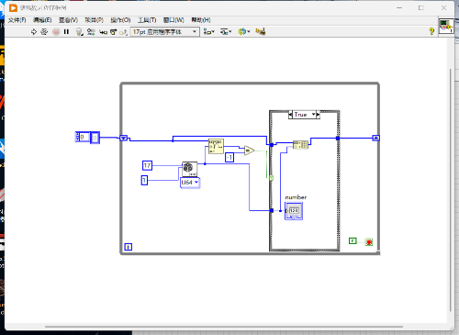This screenshot has height=335, width=459.
Task: Click the U64 representation selector
Action: click(x=190, y=183)
